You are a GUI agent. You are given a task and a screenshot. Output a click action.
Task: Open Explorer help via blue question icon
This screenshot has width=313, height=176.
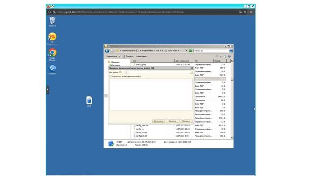(229, 56)
